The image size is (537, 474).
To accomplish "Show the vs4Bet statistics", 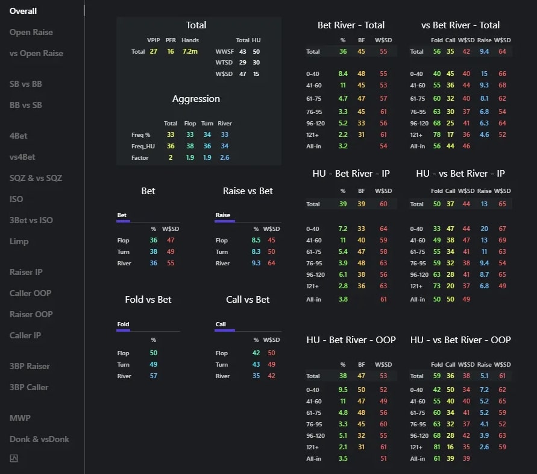I will tap(22, 157).
